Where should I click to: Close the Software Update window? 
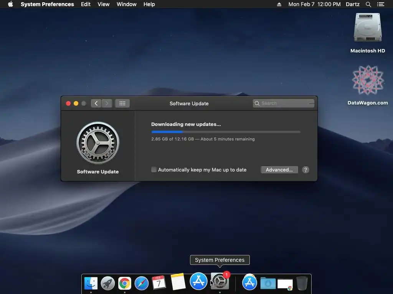point(68,103)
